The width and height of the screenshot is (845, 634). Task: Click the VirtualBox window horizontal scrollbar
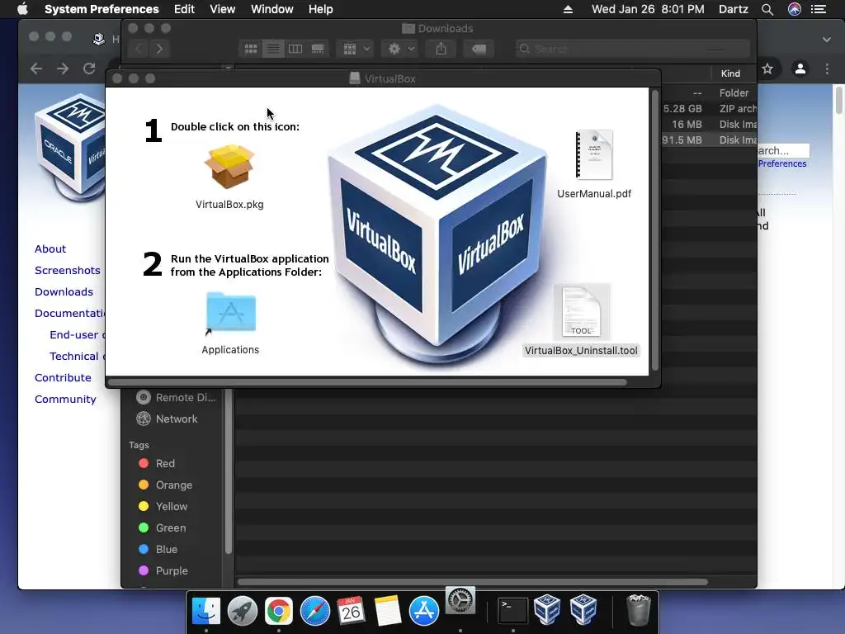pos(367,382)
